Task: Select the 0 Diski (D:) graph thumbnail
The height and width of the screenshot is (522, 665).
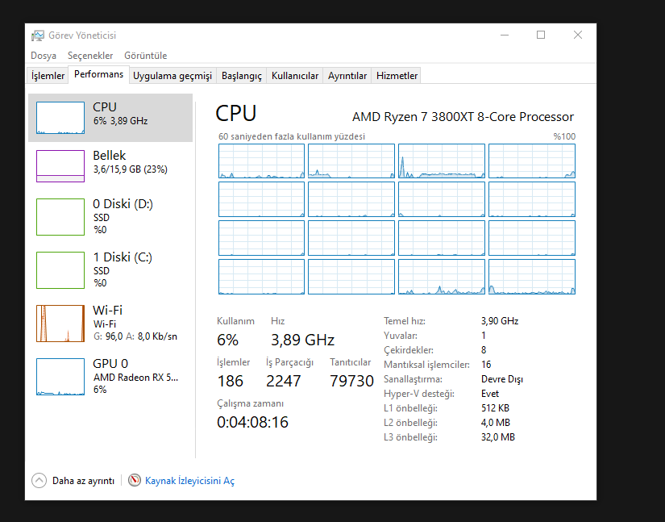Action: pyautogui.click(x=60, y=216)
